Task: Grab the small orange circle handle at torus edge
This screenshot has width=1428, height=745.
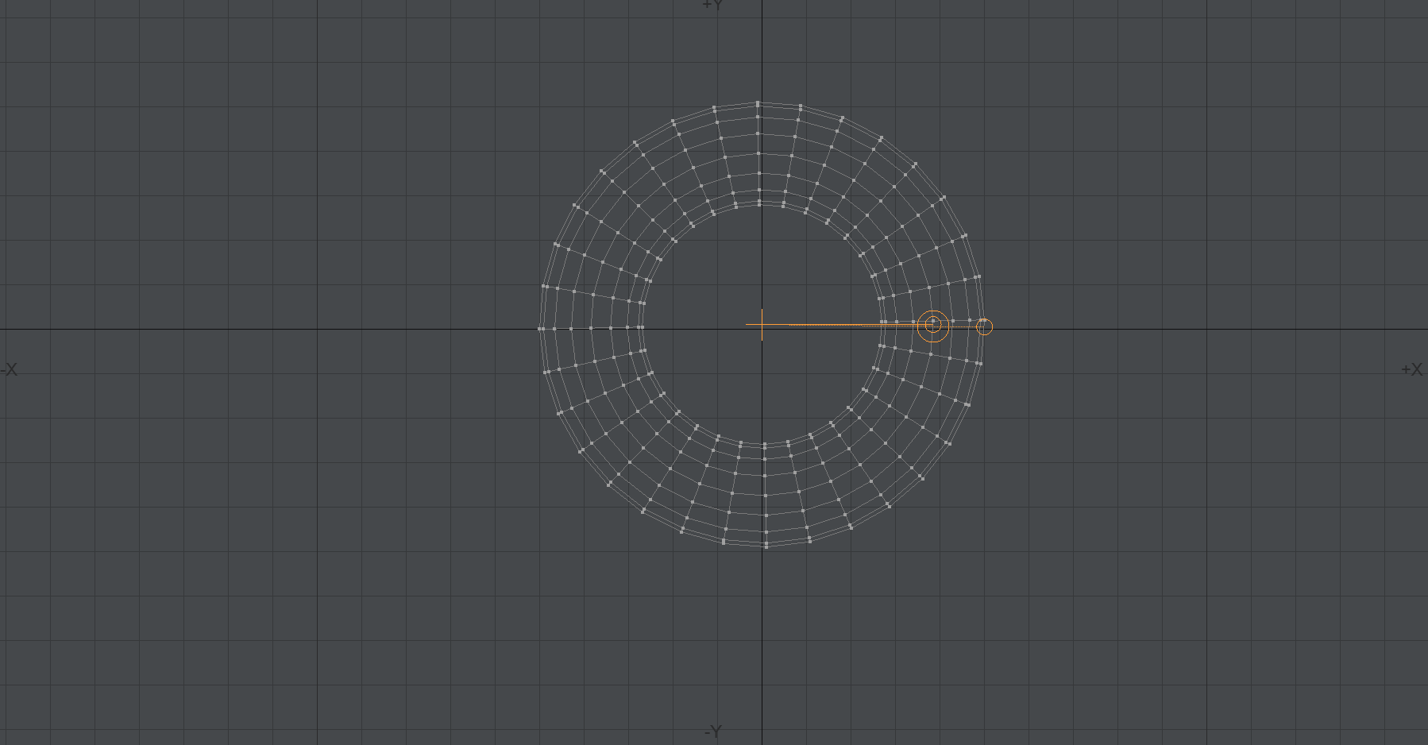Action: [984, 326]
